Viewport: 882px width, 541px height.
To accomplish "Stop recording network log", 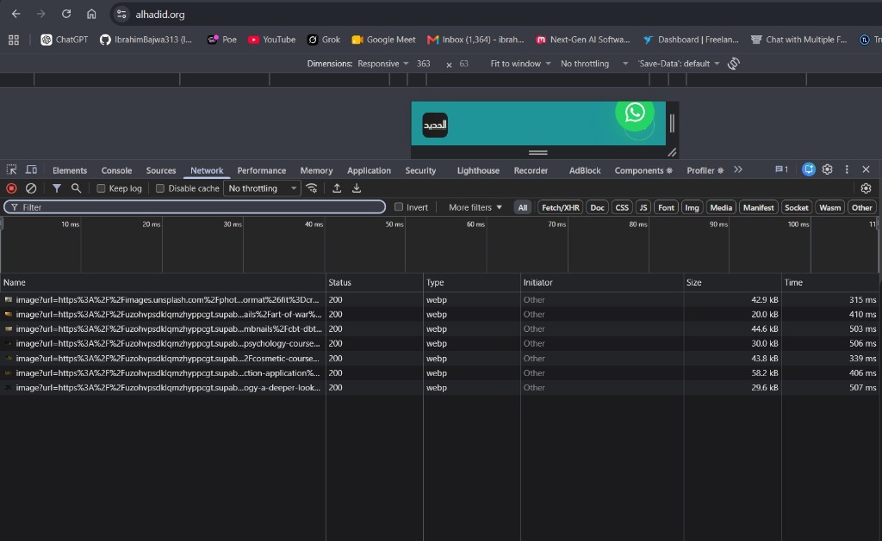I will [x=11, y=188].
